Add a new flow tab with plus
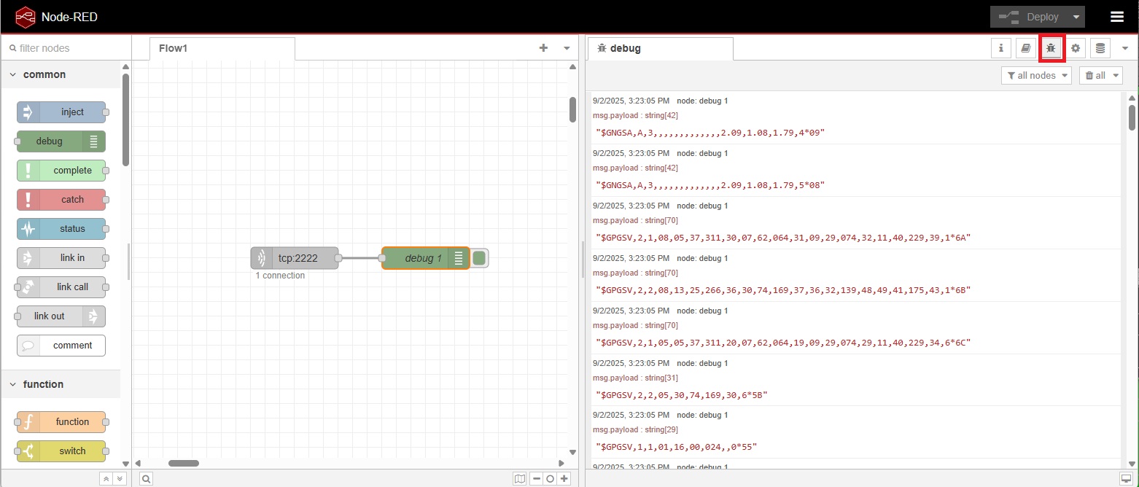The width and height of the screenshot is (1139, 487). pyautogui.click(x=543, y=48)
